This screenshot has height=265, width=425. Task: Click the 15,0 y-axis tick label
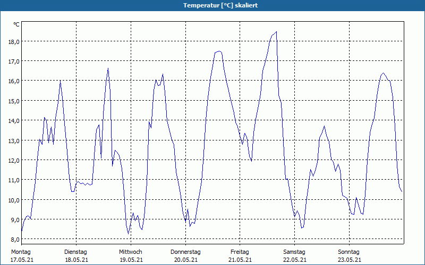15,101
